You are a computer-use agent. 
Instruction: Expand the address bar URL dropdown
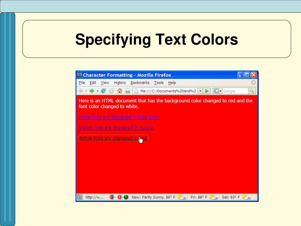pyautogui.click(x=200, y=91)
